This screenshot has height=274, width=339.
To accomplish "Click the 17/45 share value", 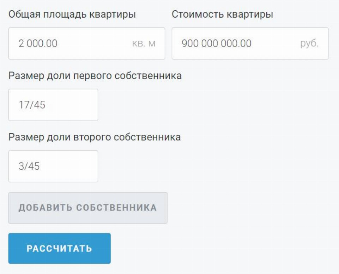I will coord(32,105).
